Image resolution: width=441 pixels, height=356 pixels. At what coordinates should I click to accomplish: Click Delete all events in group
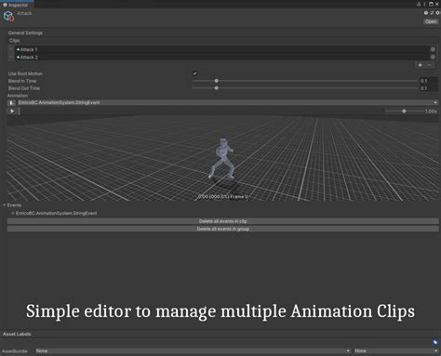(223, 229)
